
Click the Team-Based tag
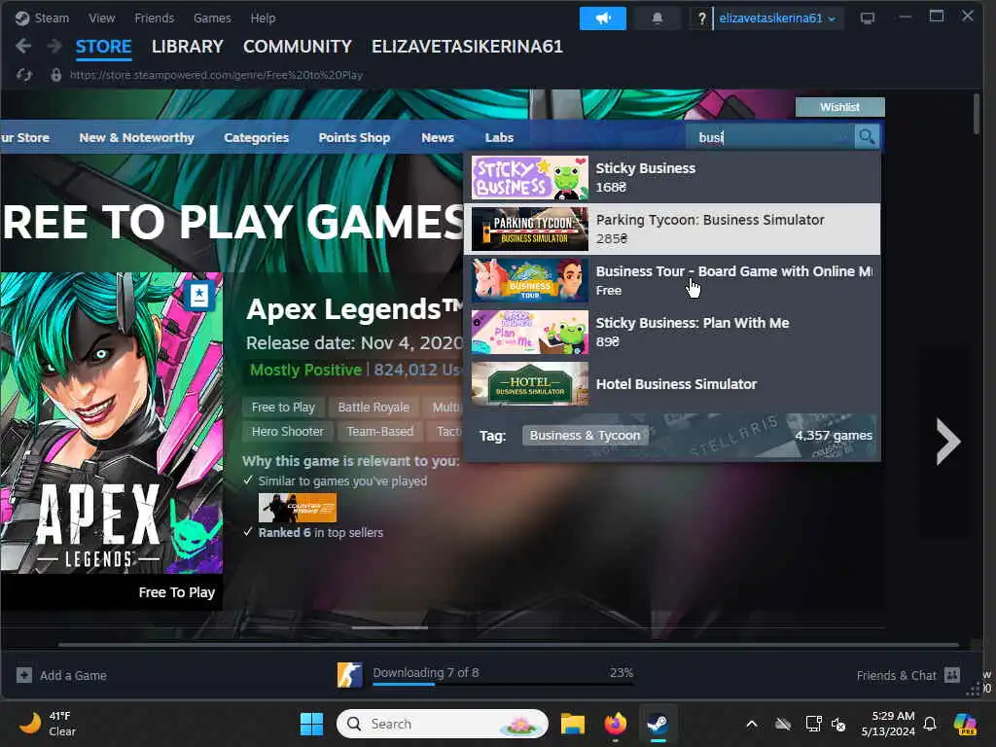[380, 431]
